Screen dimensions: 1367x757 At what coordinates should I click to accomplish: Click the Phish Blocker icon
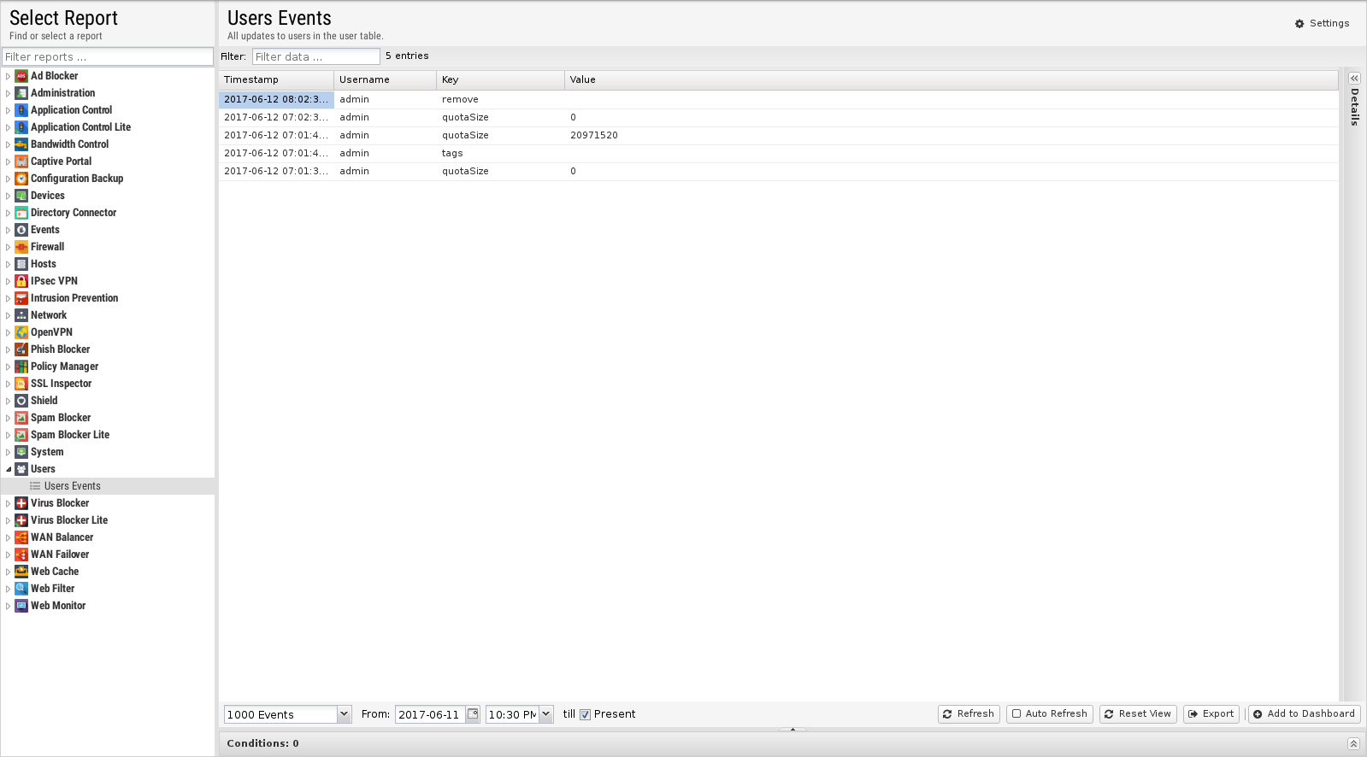21,349
